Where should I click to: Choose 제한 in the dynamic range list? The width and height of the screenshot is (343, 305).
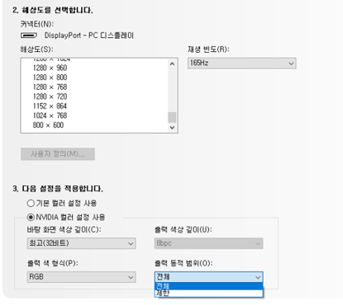pos(208,293)
